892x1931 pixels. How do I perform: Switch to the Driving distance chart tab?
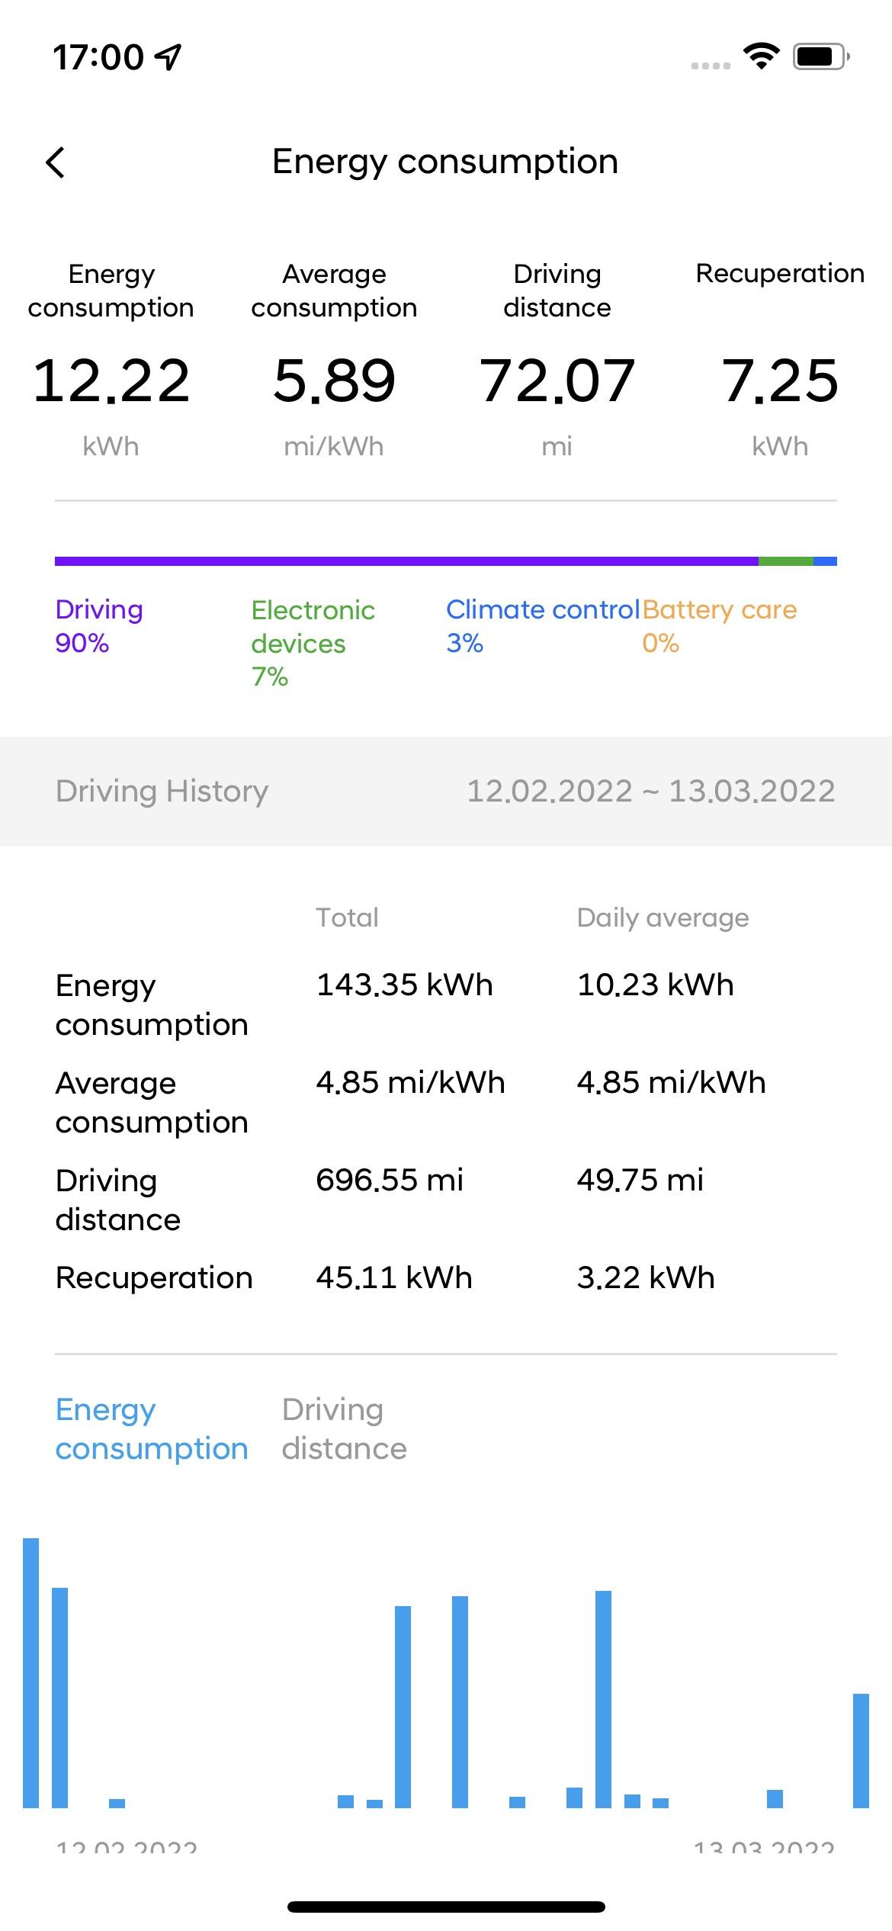[x=344, y=1428]
